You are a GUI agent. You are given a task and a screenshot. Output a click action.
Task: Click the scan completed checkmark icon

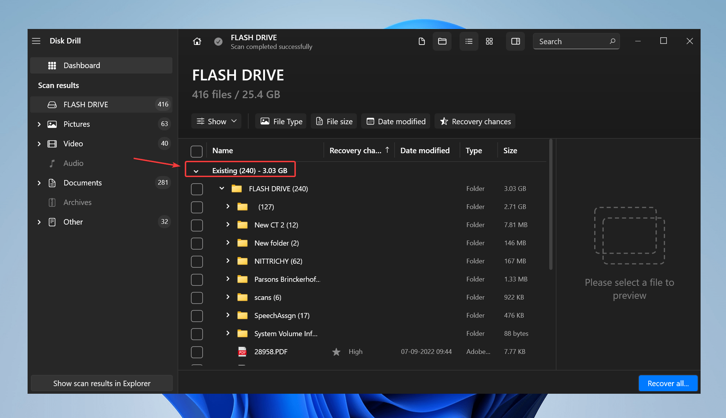218,42
